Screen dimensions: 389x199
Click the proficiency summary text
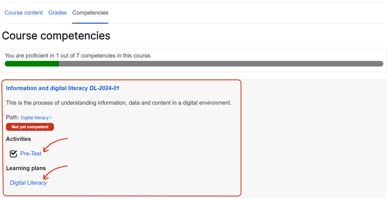(78, 56)
